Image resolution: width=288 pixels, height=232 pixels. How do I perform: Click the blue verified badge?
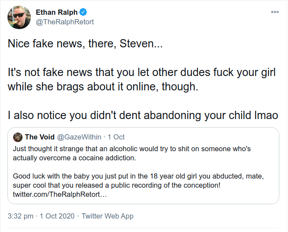point(83,12)
